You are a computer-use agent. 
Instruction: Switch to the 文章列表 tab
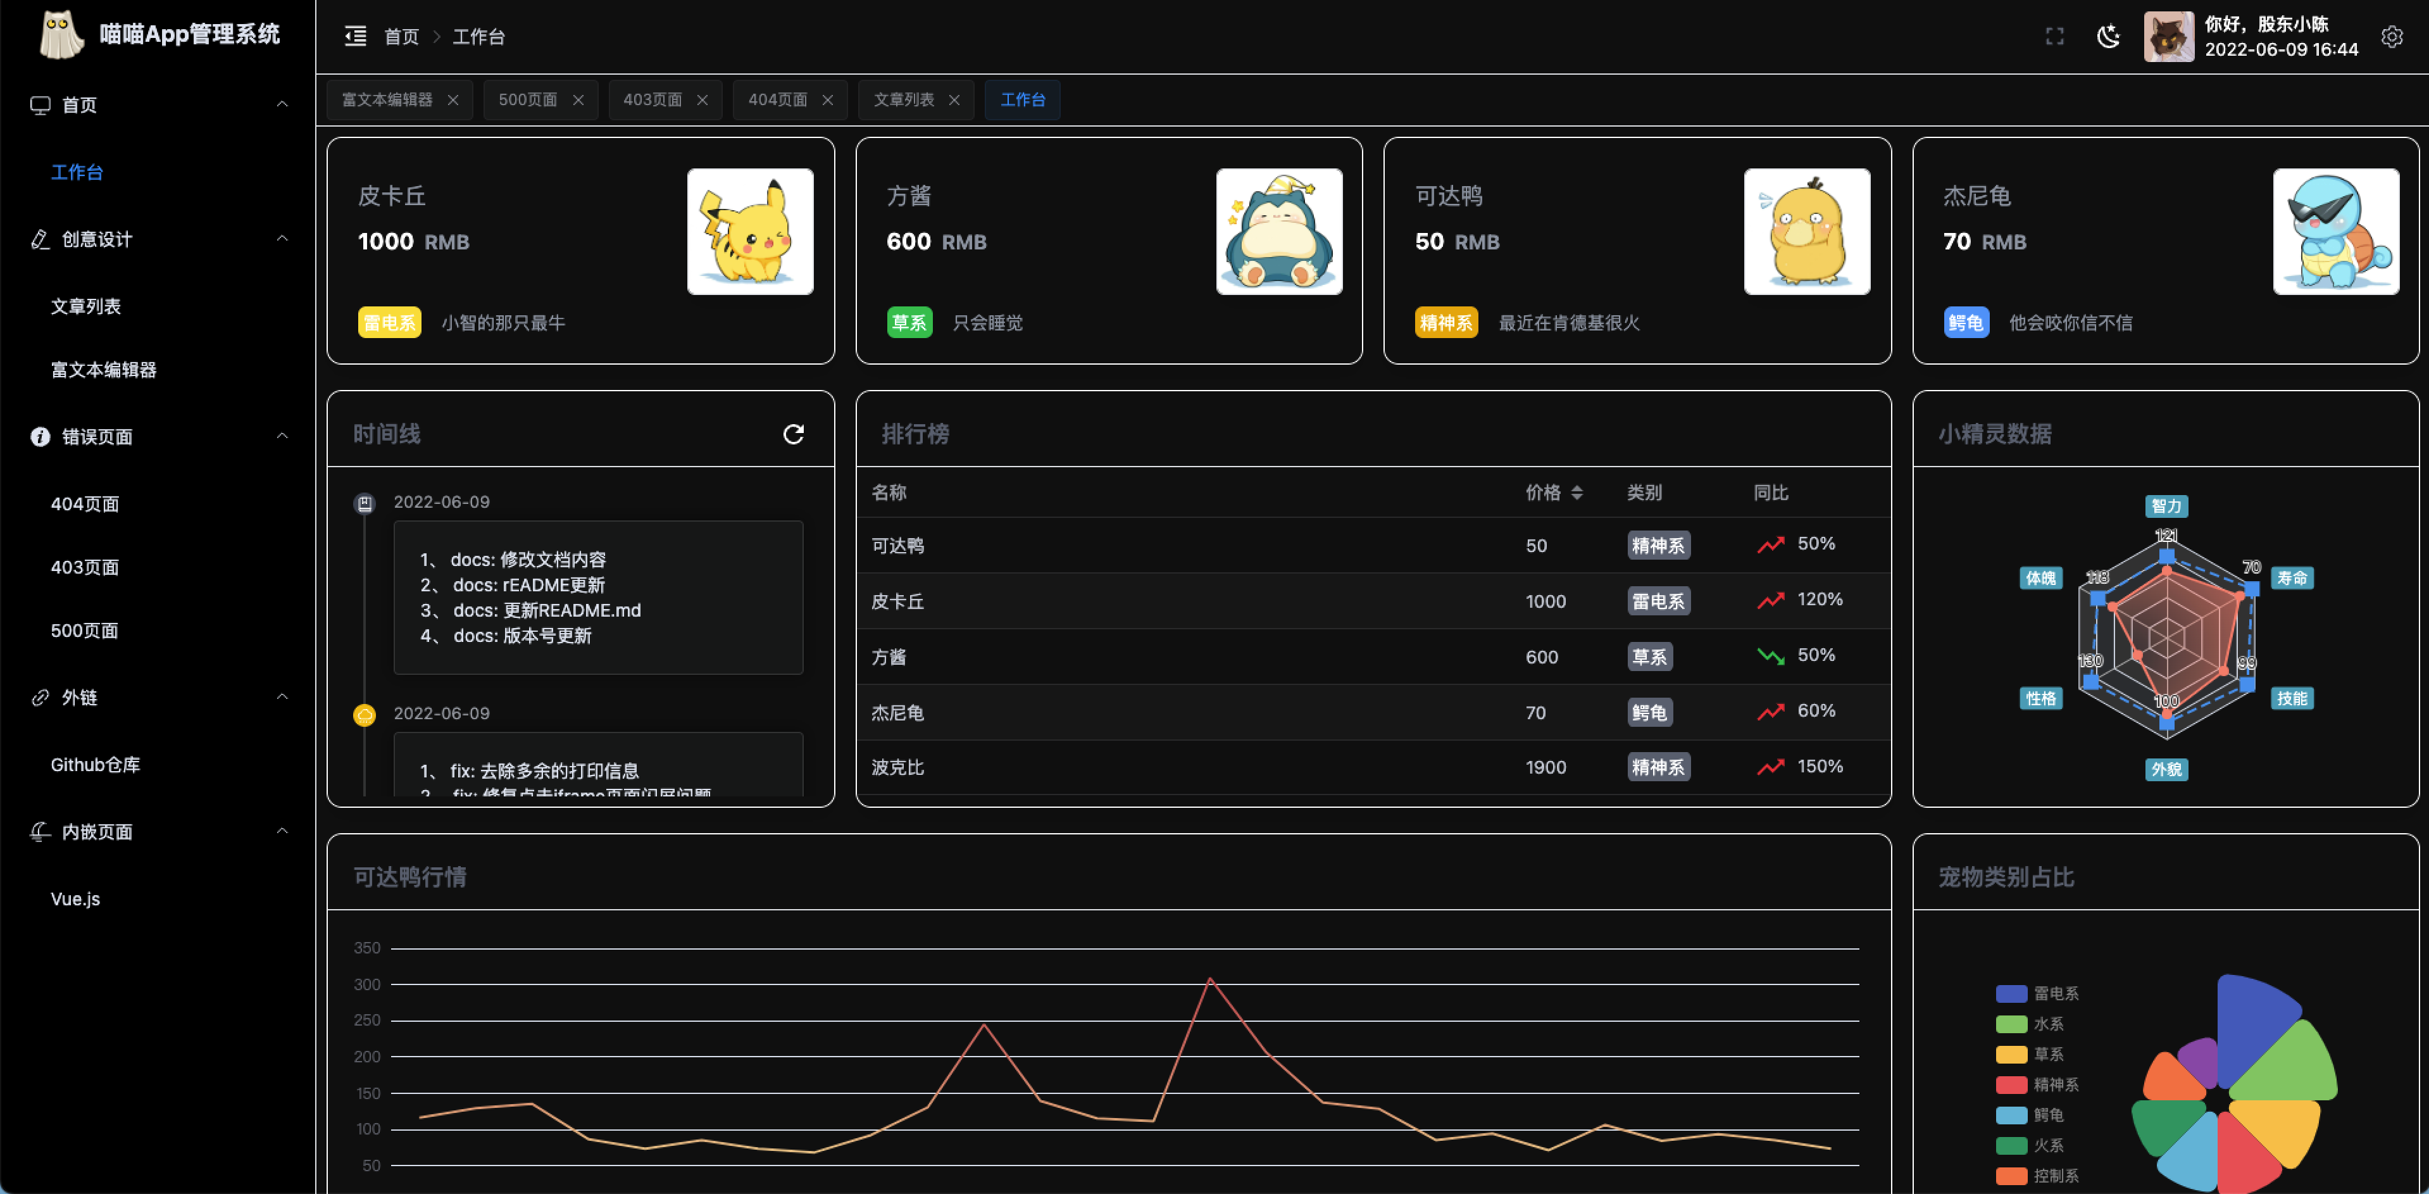click(902, 100)
